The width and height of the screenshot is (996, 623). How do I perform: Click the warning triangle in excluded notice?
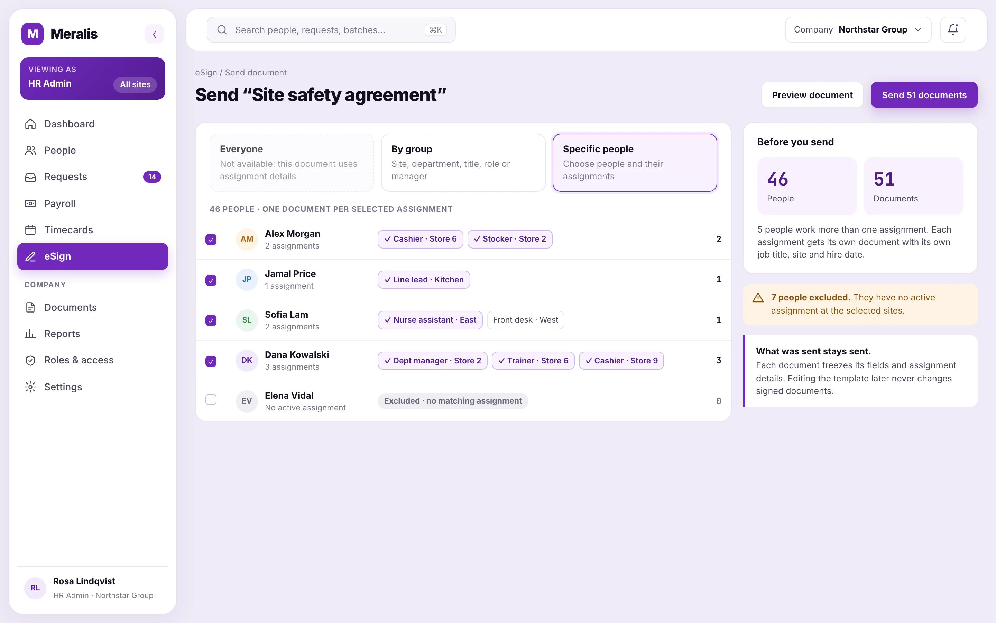click(x=758, y=298)
